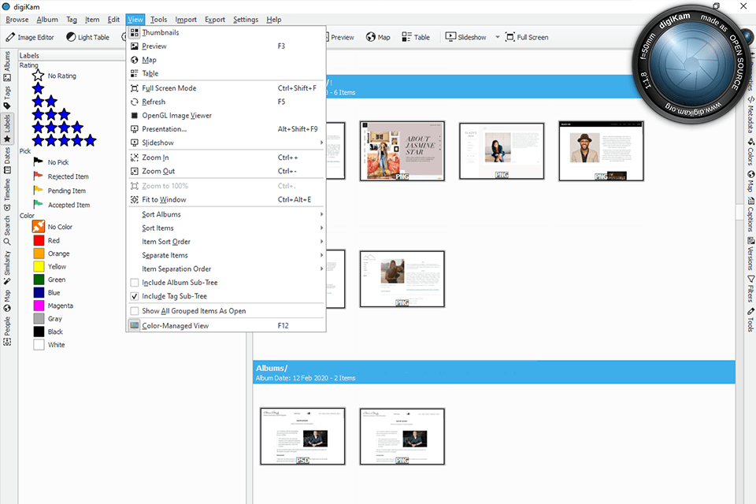The image size is (756, 504).
Task: Select the No Rating filter
Action: tap(54, 76)
